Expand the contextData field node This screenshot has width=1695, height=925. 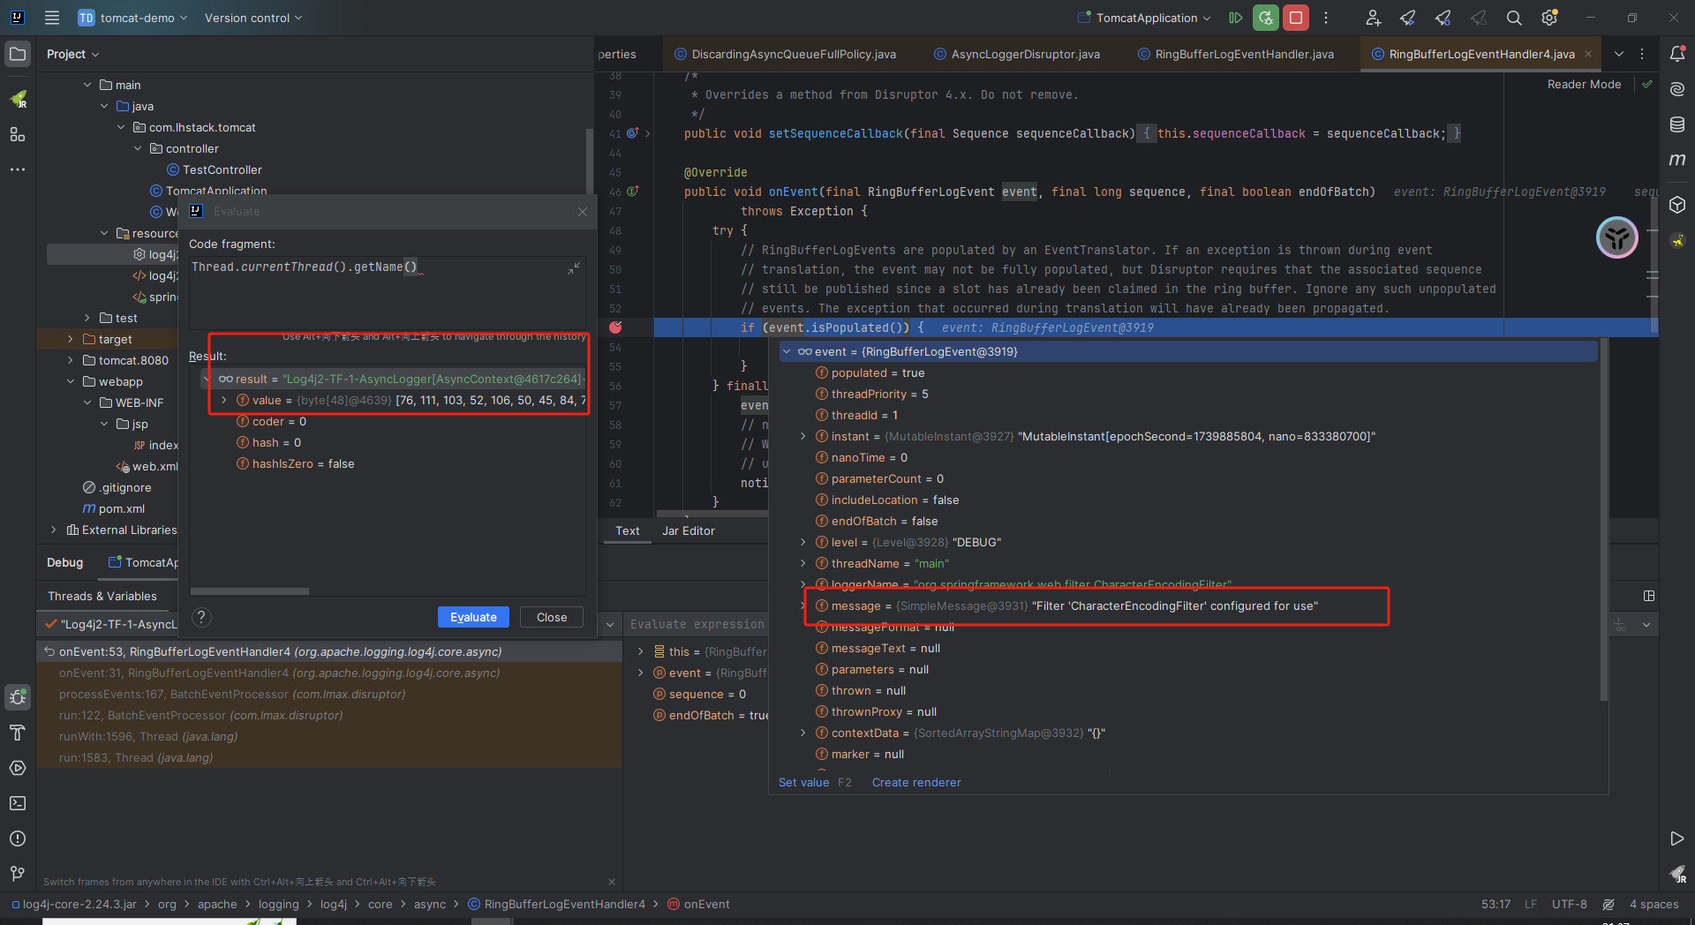point(802,733)
